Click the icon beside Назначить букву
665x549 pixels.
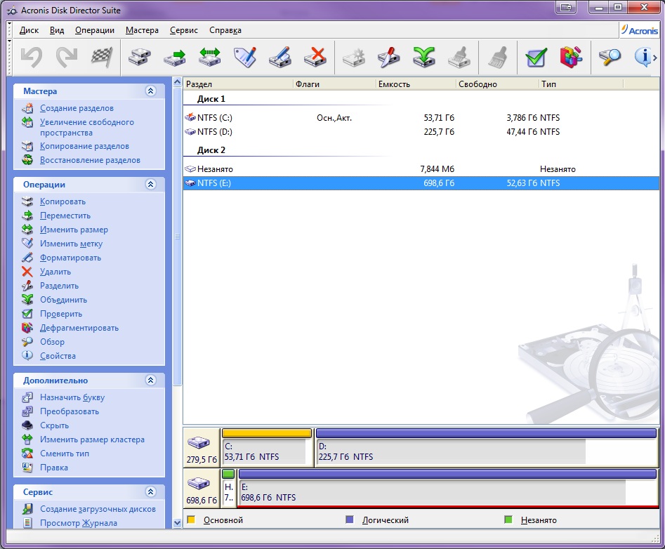pyautogui.click(x=27, y=397)
